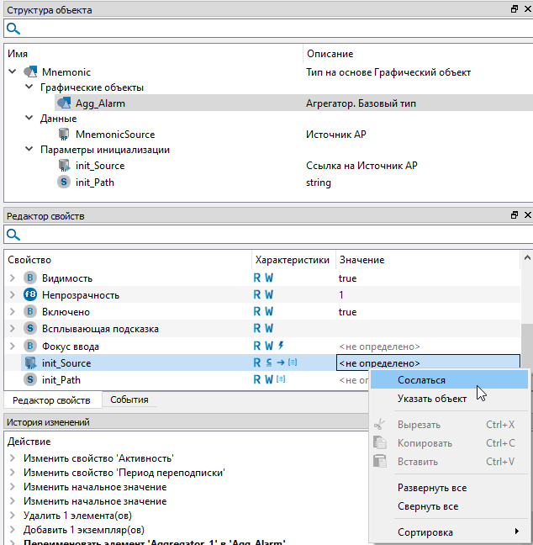Click the init_Path string icon in the structure tree
Screen dimensions: 533x545
(63, 182)
